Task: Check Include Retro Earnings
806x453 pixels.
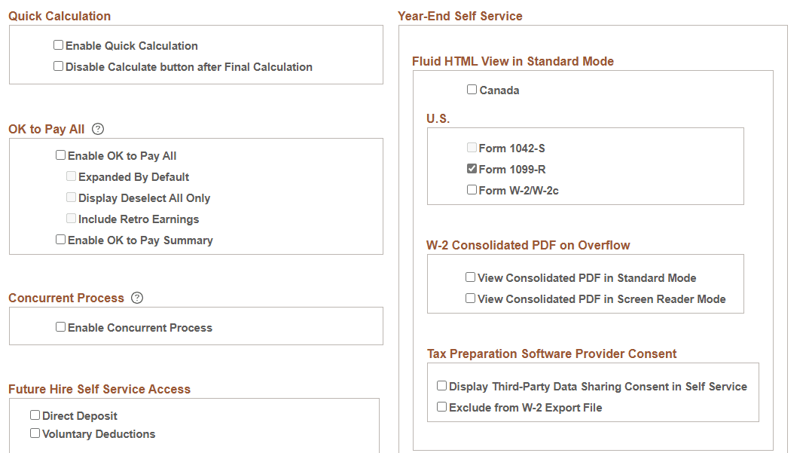Action: (71, 218)
